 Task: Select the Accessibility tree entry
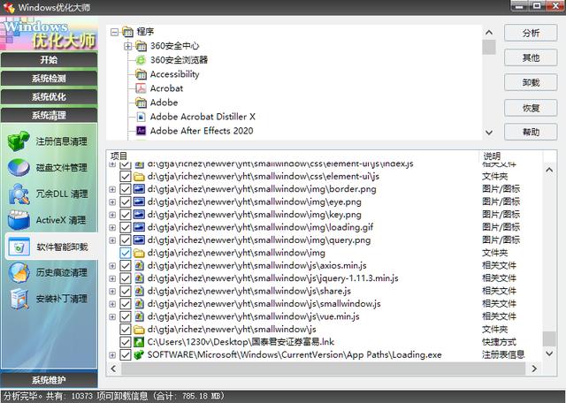click(175, 74)
